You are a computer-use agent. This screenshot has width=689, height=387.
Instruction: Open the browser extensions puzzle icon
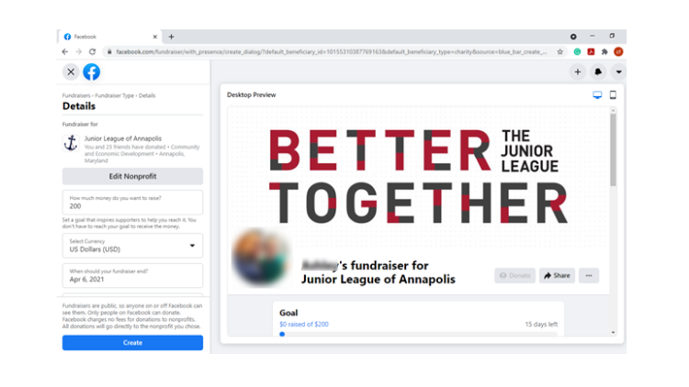tap(604, 51)
